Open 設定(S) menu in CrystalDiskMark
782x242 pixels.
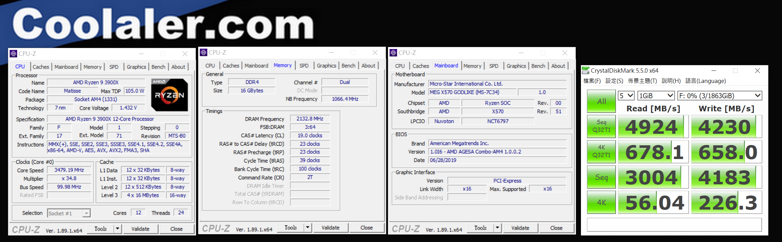(614, 81)
